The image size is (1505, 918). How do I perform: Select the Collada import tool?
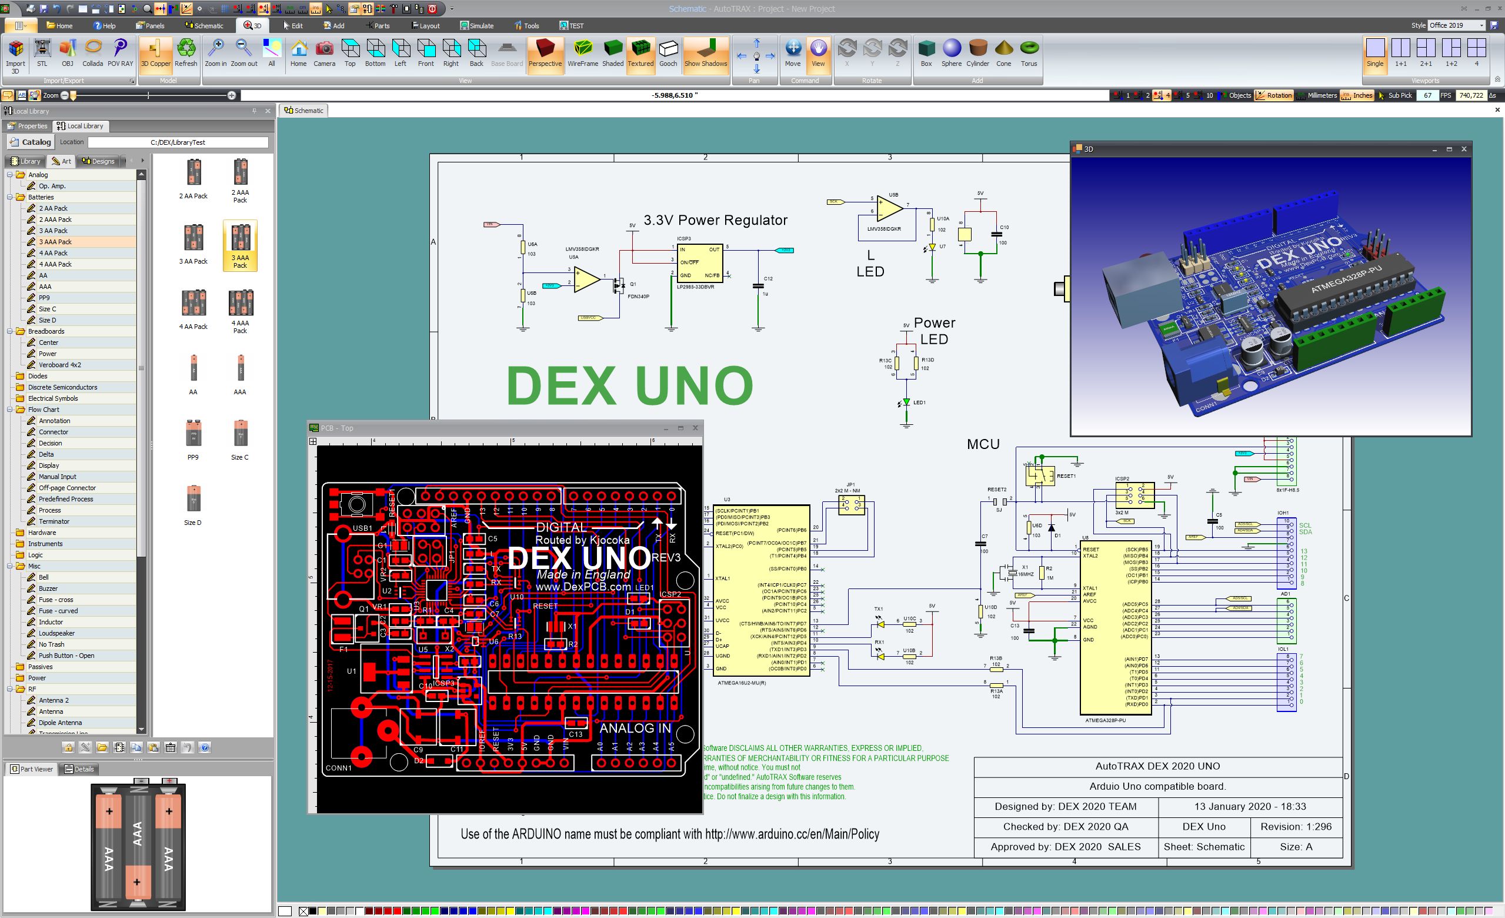tap(93, 53)
